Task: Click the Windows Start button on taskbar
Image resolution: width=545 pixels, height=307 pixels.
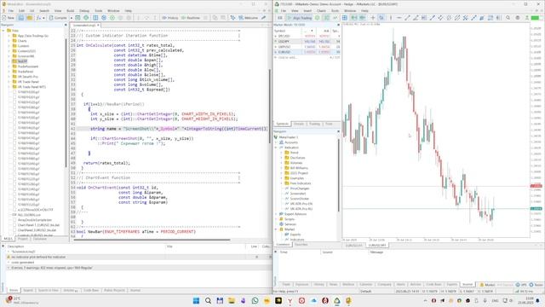Action: click(x=196, y=300)
